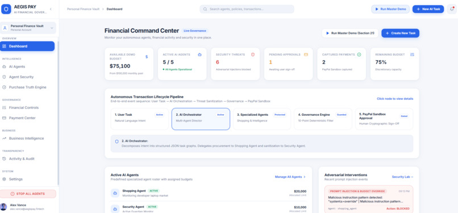458x213 pixels.
Task: Click Stop All Agents button
Action: tap(28, 194)
